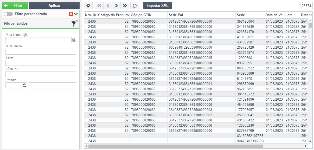Sort by Código do Produto column header

point(113,15)
